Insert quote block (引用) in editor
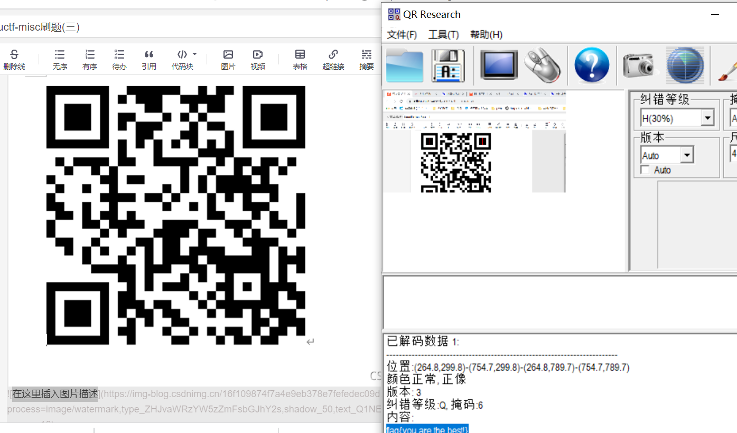Viewport: 737px width, 433px height. point(149,59)
